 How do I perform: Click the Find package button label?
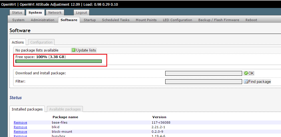pyautogui.click(x=260, y=82)
